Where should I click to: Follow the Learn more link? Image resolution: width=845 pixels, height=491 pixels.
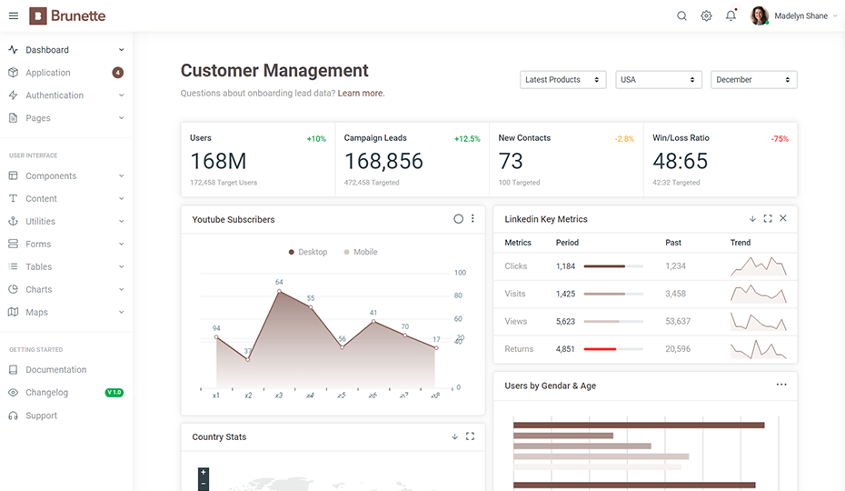coord(361,93)
